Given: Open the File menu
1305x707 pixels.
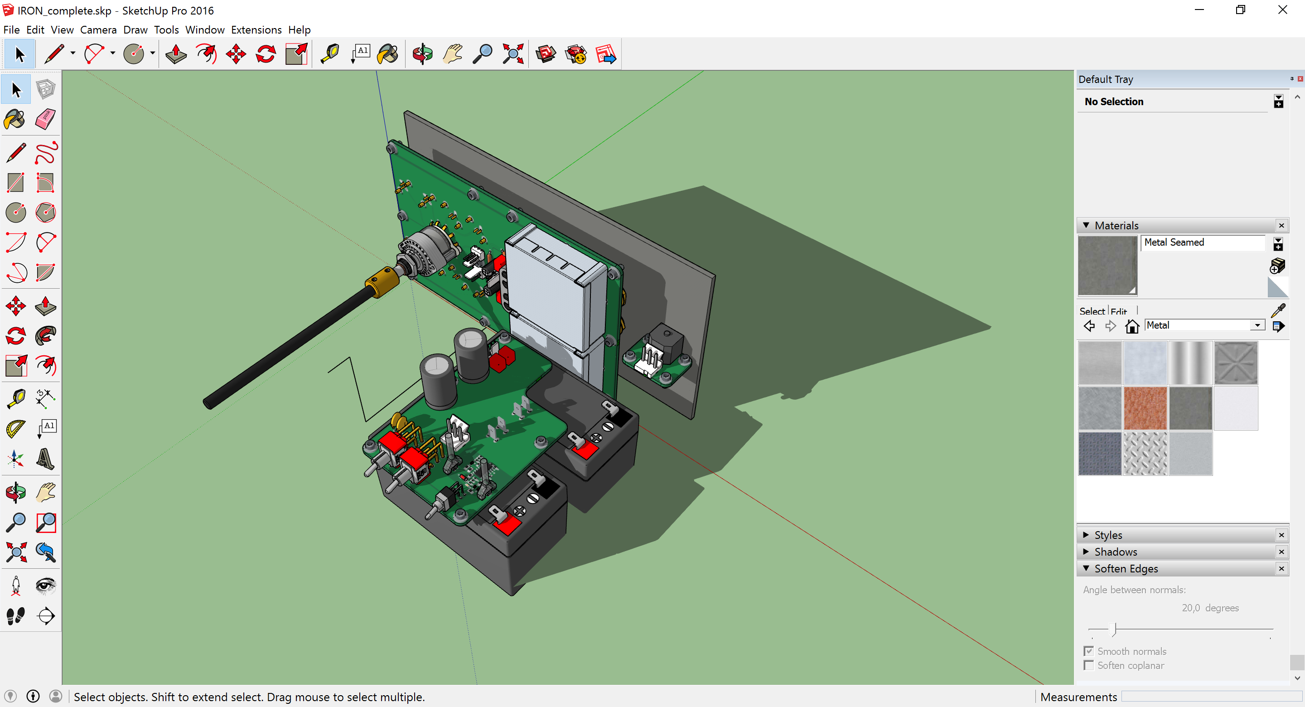Looking at the screenshot, I should (x=11, y=30).
